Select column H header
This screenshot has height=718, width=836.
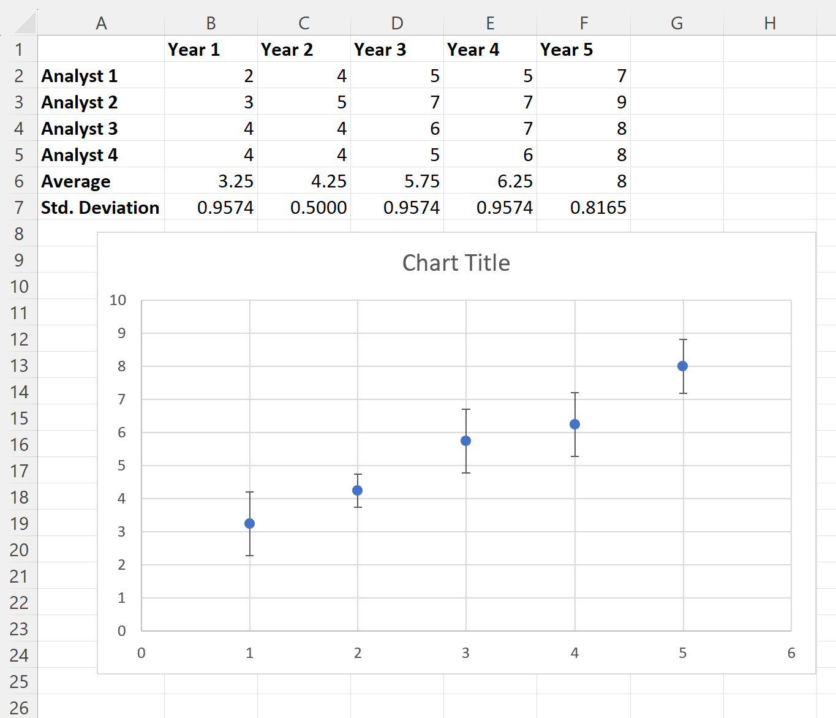[770, 23]
